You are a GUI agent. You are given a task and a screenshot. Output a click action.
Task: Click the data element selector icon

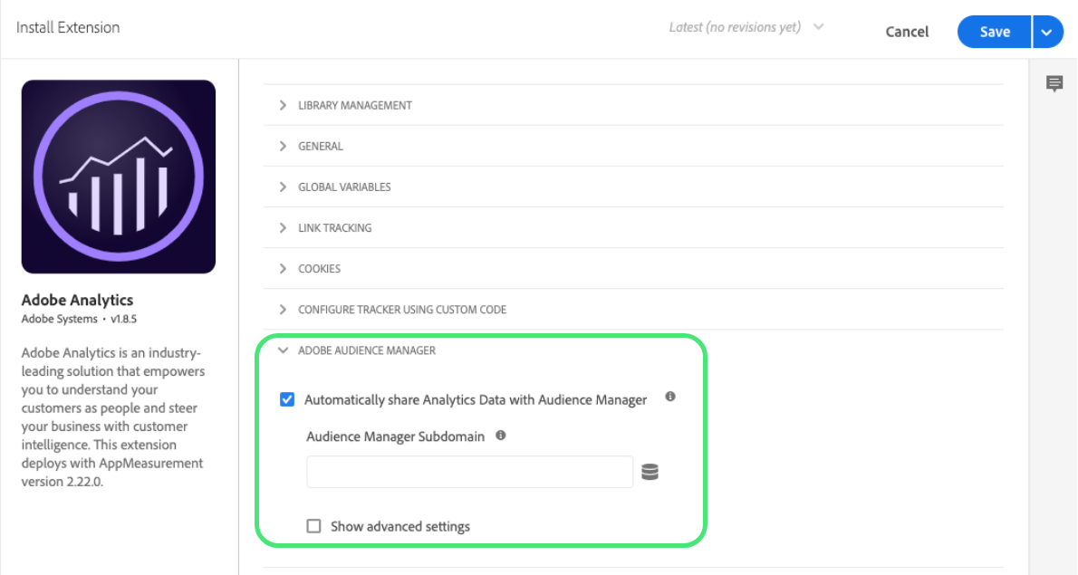tap(650, 472)
